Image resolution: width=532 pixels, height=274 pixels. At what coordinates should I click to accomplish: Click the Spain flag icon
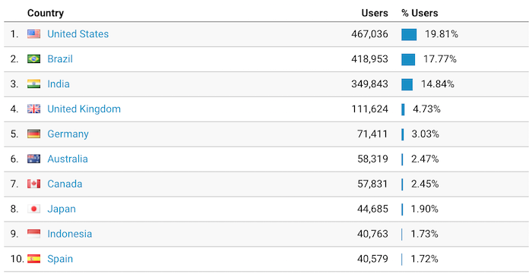33,259
